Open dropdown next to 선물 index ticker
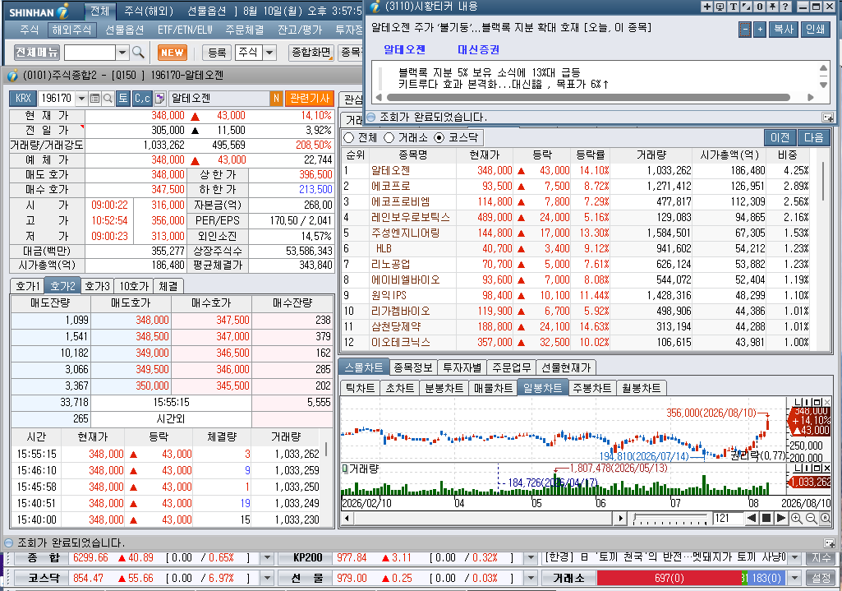Screen dimensions: 842x591 531,578
